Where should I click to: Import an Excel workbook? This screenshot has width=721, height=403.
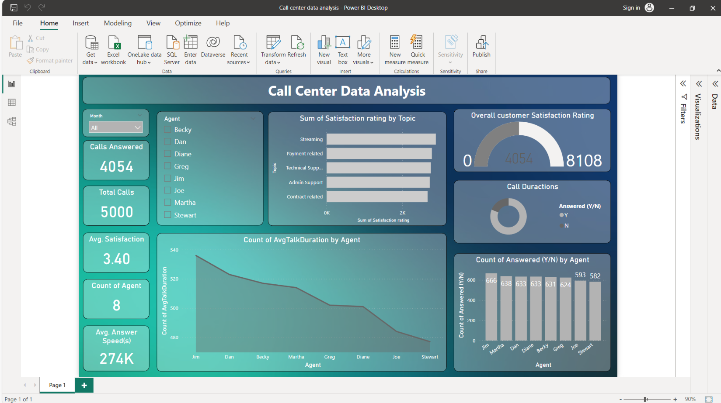(x=113, y=49)
